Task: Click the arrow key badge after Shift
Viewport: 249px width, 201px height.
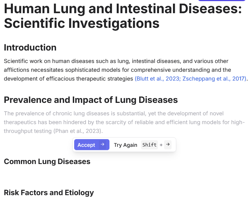Action: [x=167, y=145]
